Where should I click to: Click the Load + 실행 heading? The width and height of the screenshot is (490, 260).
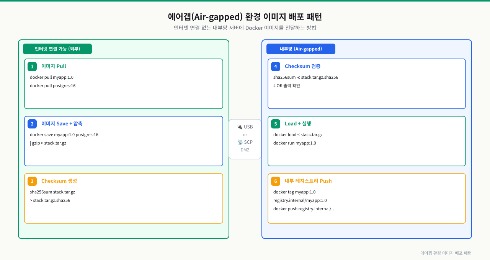pos(298,124)
